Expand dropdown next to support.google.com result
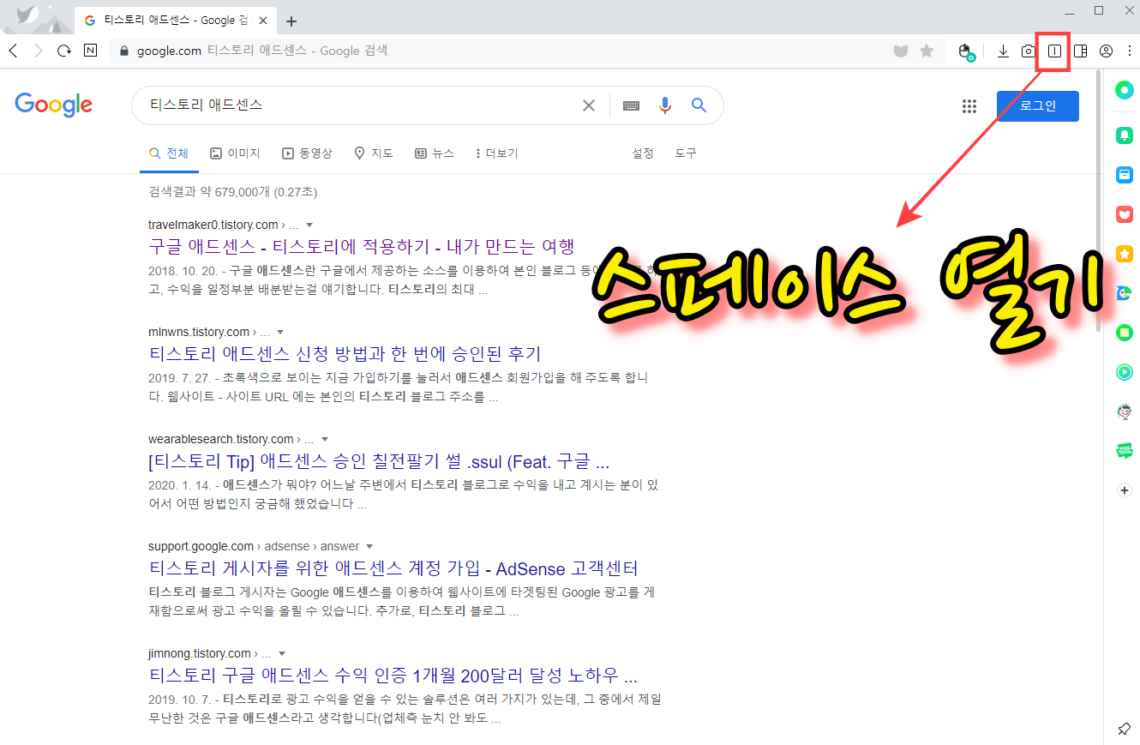The height and width of the screenshot is (745, 1140). (x=369, y=547)
